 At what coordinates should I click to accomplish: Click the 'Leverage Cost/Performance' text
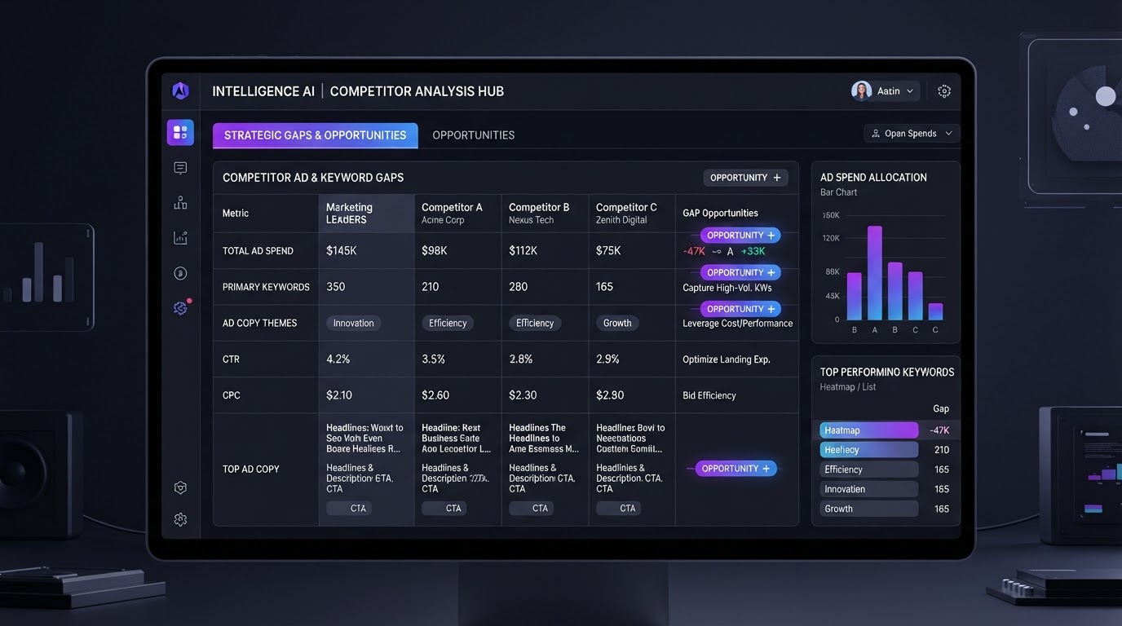coord(738,324)
